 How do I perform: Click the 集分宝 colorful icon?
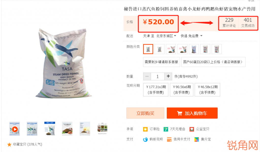pos(197,139)
